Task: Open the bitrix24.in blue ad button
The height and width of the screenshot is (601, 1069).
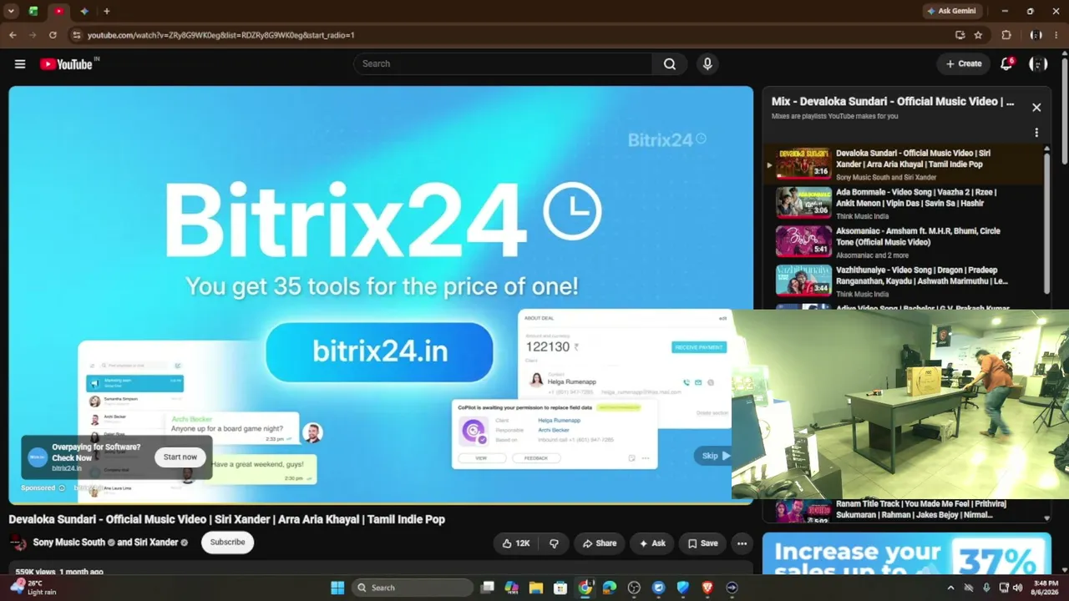Action: [x=380, y=351]
